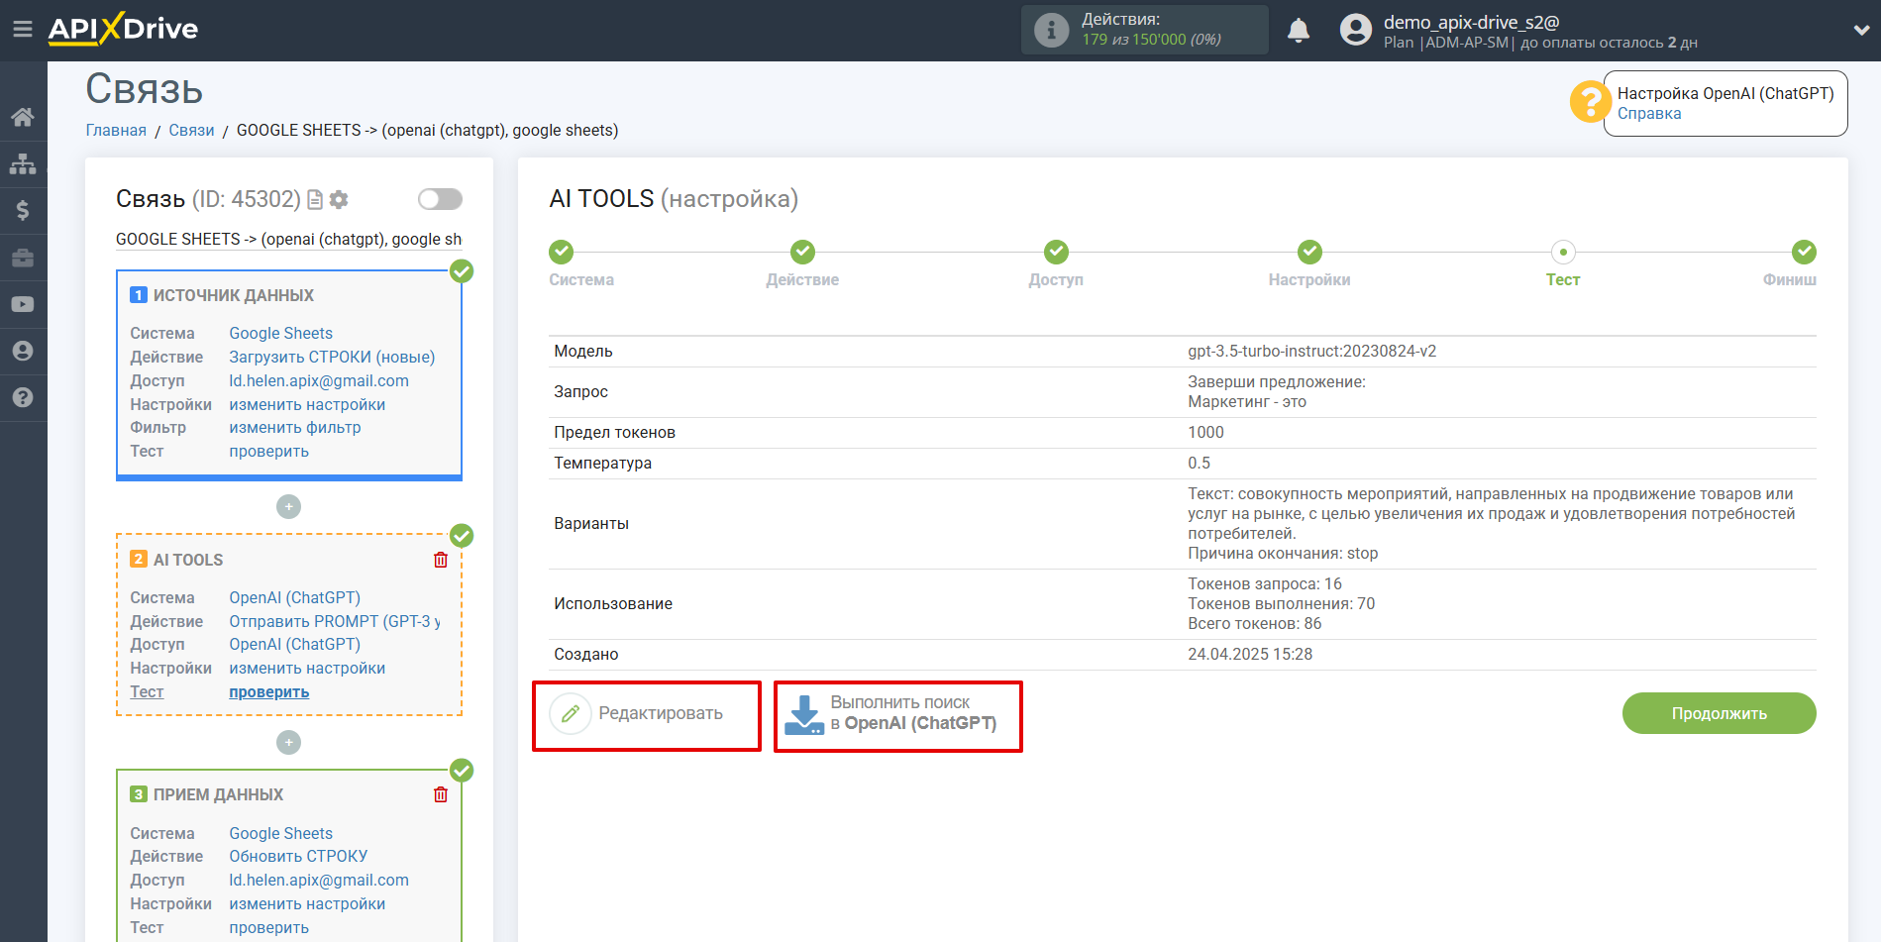Image resolution: width=1881 pixels, height=942 pixels.
Task: Toggle the connection on/off switch
Action: (440, 199)
